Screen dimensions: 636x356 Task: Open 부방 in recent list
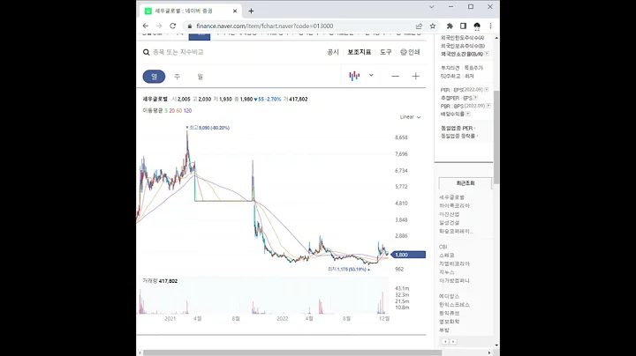(x=444, y=330)
